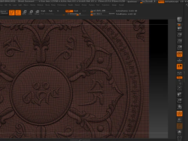
Task: Toggle the PolyF polyframe icon
Action: (179, 114)
